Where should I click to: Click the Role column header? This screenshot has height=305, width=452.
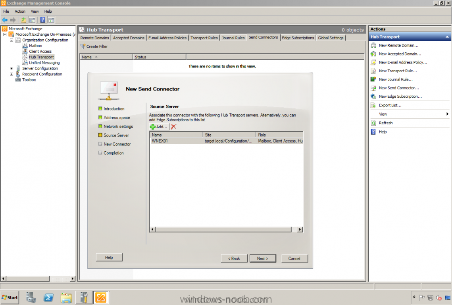click(279, 135)
